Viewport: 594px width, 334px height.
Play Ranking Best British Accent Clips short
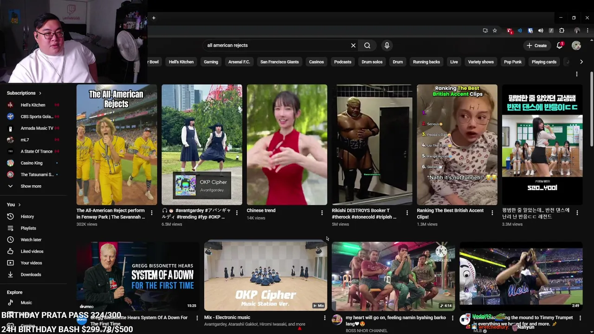pos(457,145)
